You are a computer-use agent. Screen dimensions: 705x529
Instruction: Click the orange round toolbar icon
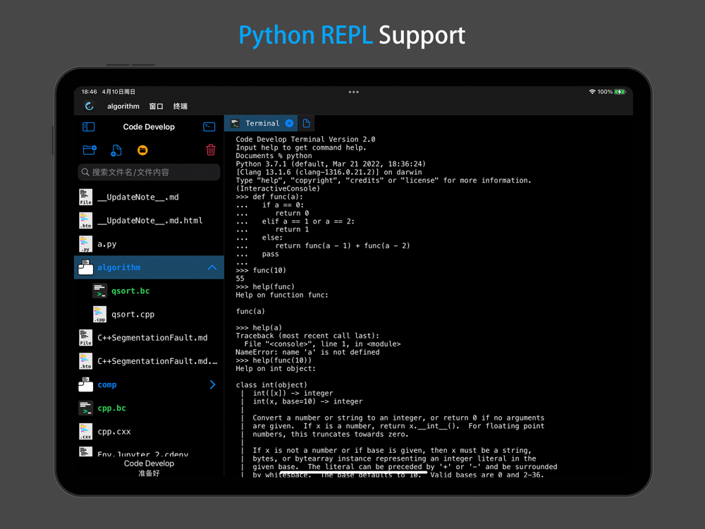pos(142,150)
